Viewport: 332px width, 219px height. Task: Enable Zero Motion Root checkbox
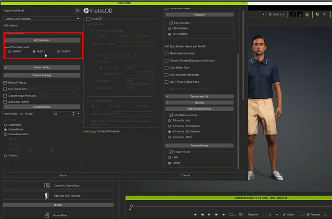[x=167, y=68]
